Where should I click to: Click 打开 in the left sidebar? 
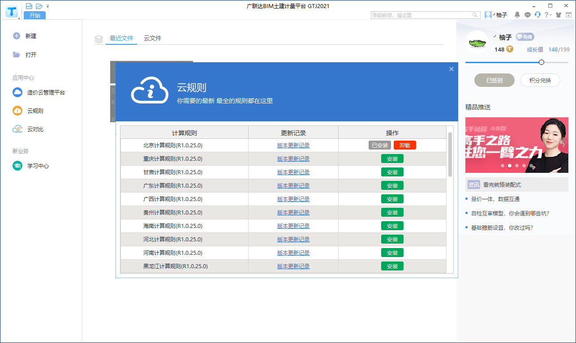(25, 55)
